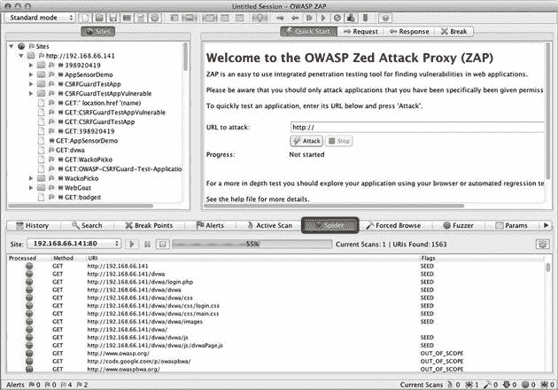This screenshot has height=390, width=558.
Task: Click the spider results vertical scrollbar
Action: click(548, 268)
